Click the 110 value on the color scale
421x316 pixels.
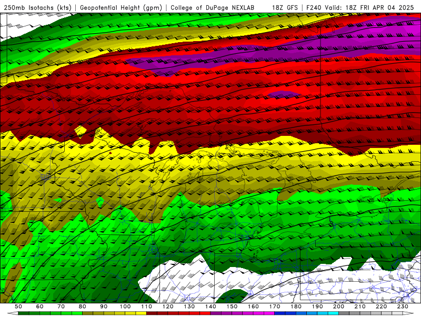tap(147, 307)
